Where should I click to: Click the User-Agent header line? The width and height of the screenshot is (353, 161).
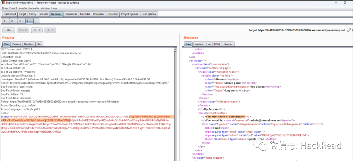coord(76,80)
